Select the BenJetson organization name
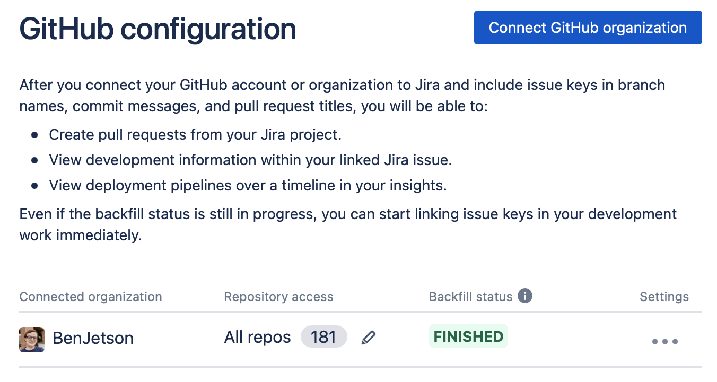717x382 pixels. (x=93, y=338)
